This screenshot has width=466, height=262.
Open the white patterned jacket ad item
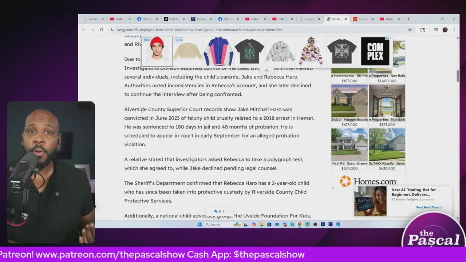(280, 51)
